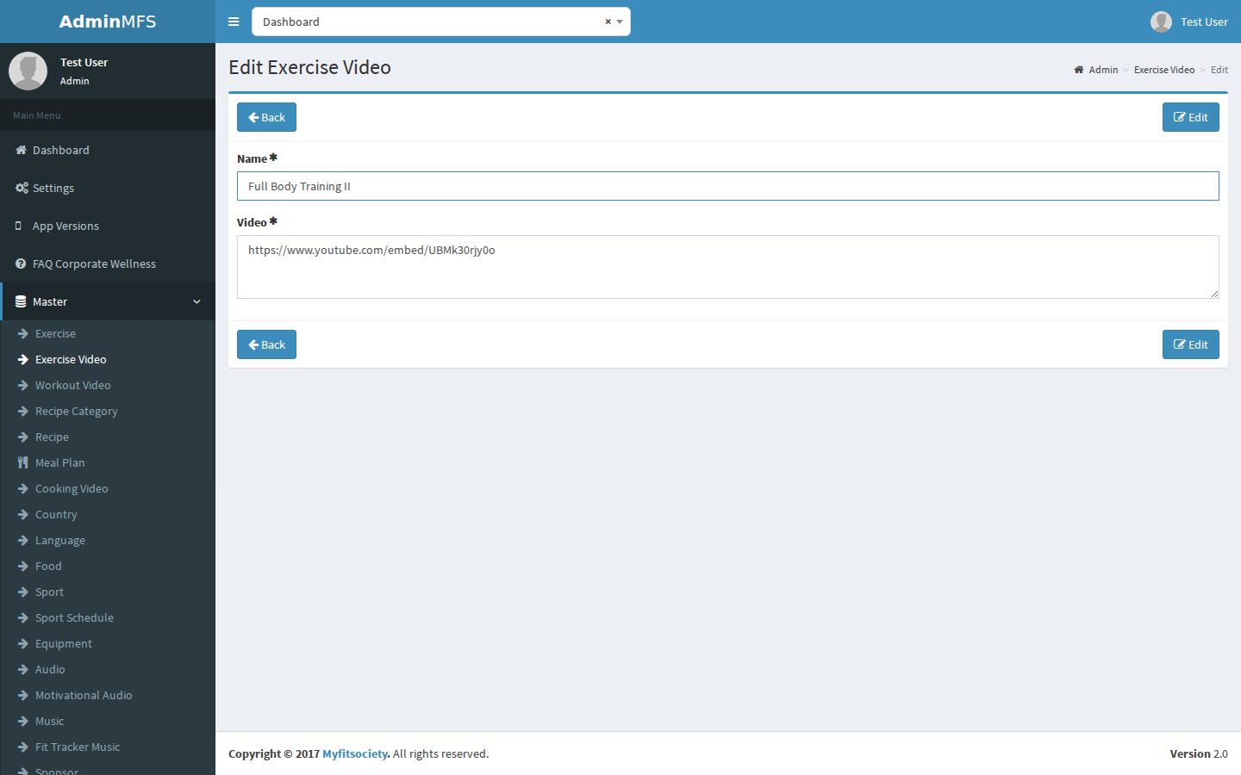Click the Master database icon
This screenshot has width=1241, height=775.
point(21,301)
